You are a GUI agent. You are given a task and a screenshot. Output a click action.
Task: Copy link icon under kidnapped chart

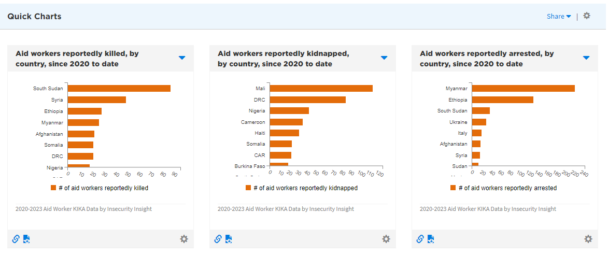tap(218, 239)
